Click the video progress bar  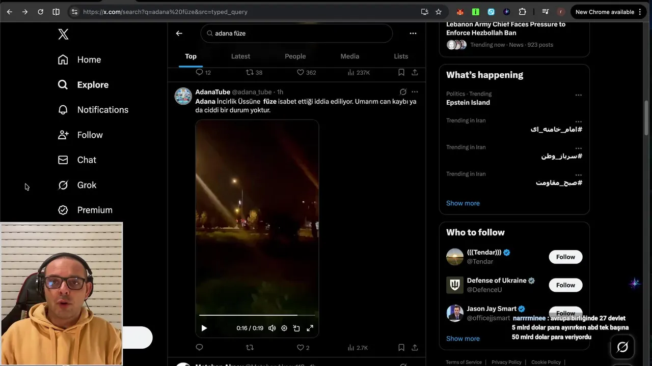[257, 315]
